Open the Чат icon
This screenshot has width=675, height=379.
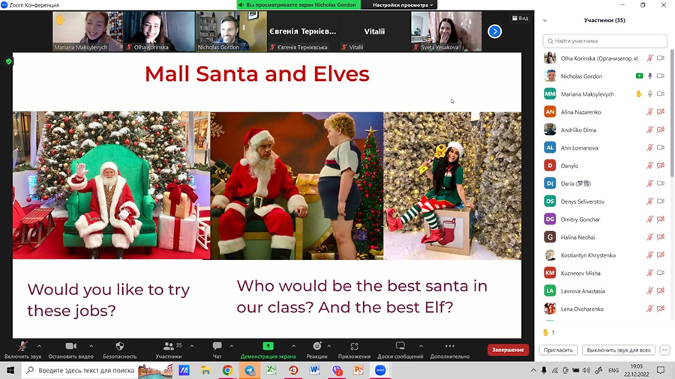pos(217,346)
